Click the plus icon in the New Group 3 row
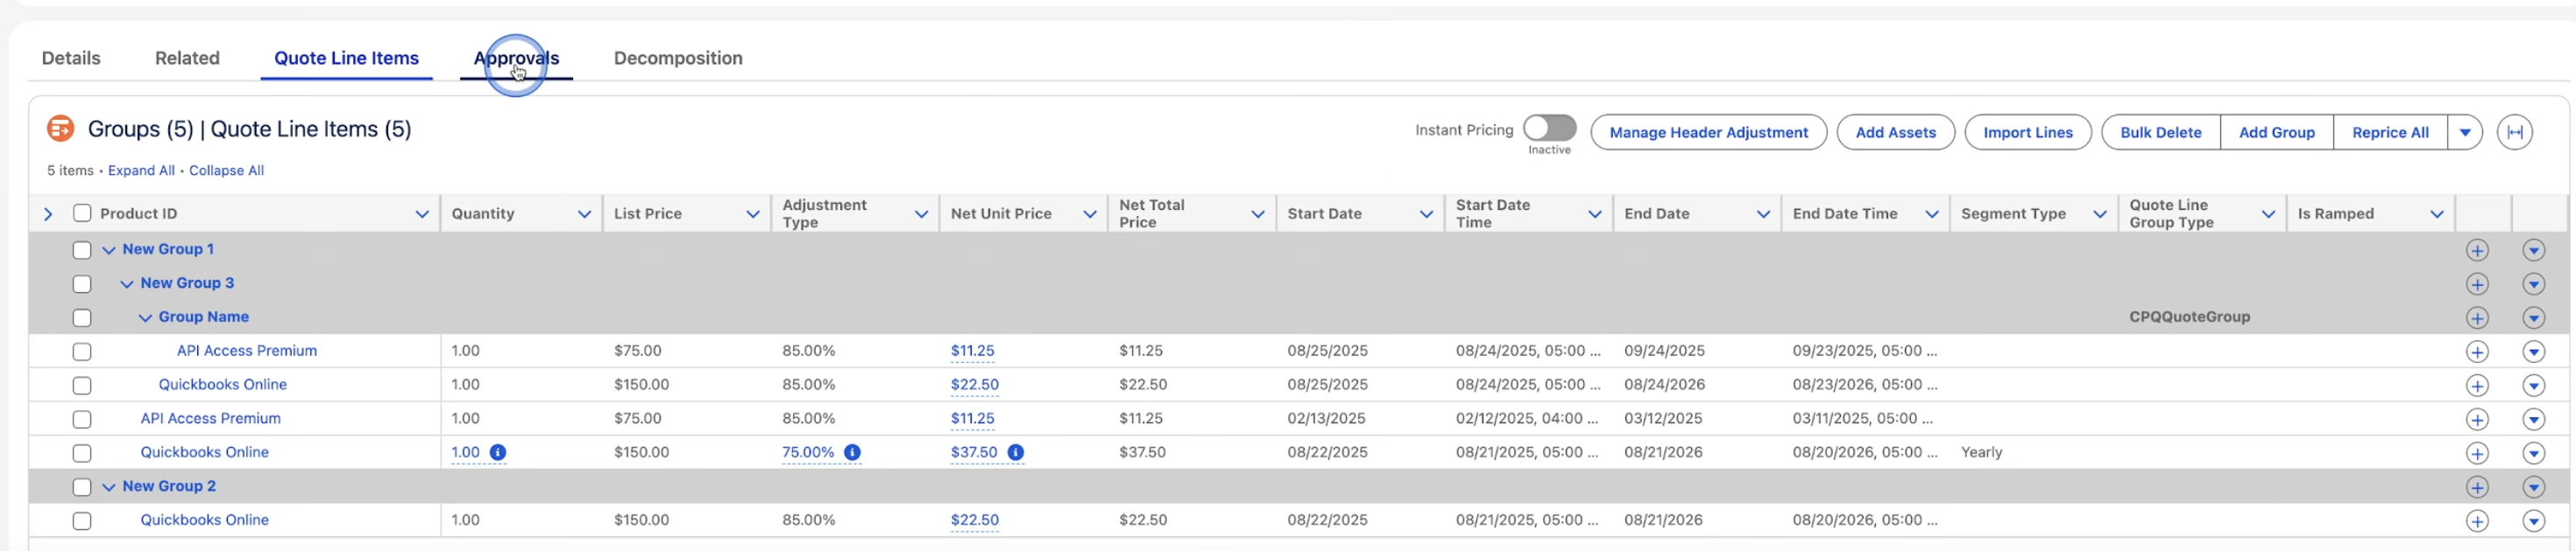This screenshot has width=2576, height=551. 2477,283
